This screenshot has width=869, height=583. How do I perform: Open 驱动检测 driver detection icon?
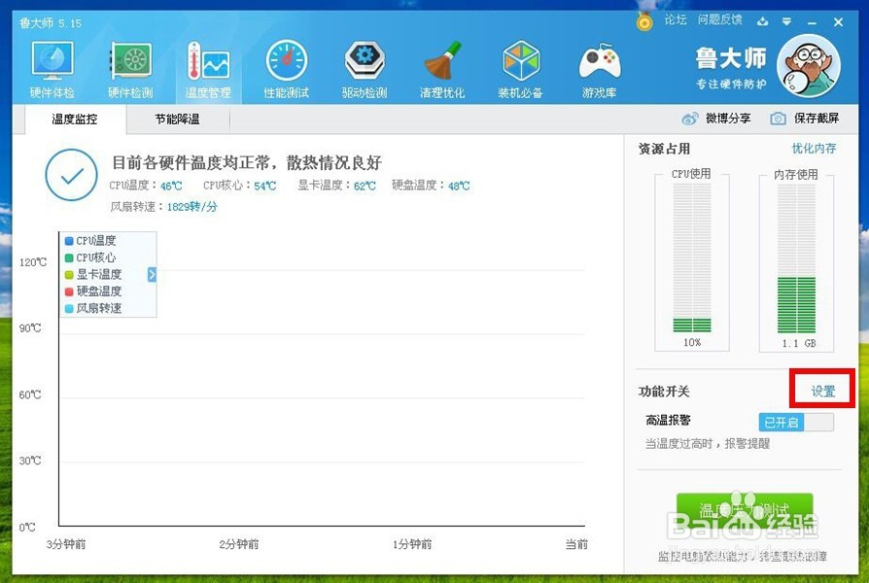(x=365, y=60)
